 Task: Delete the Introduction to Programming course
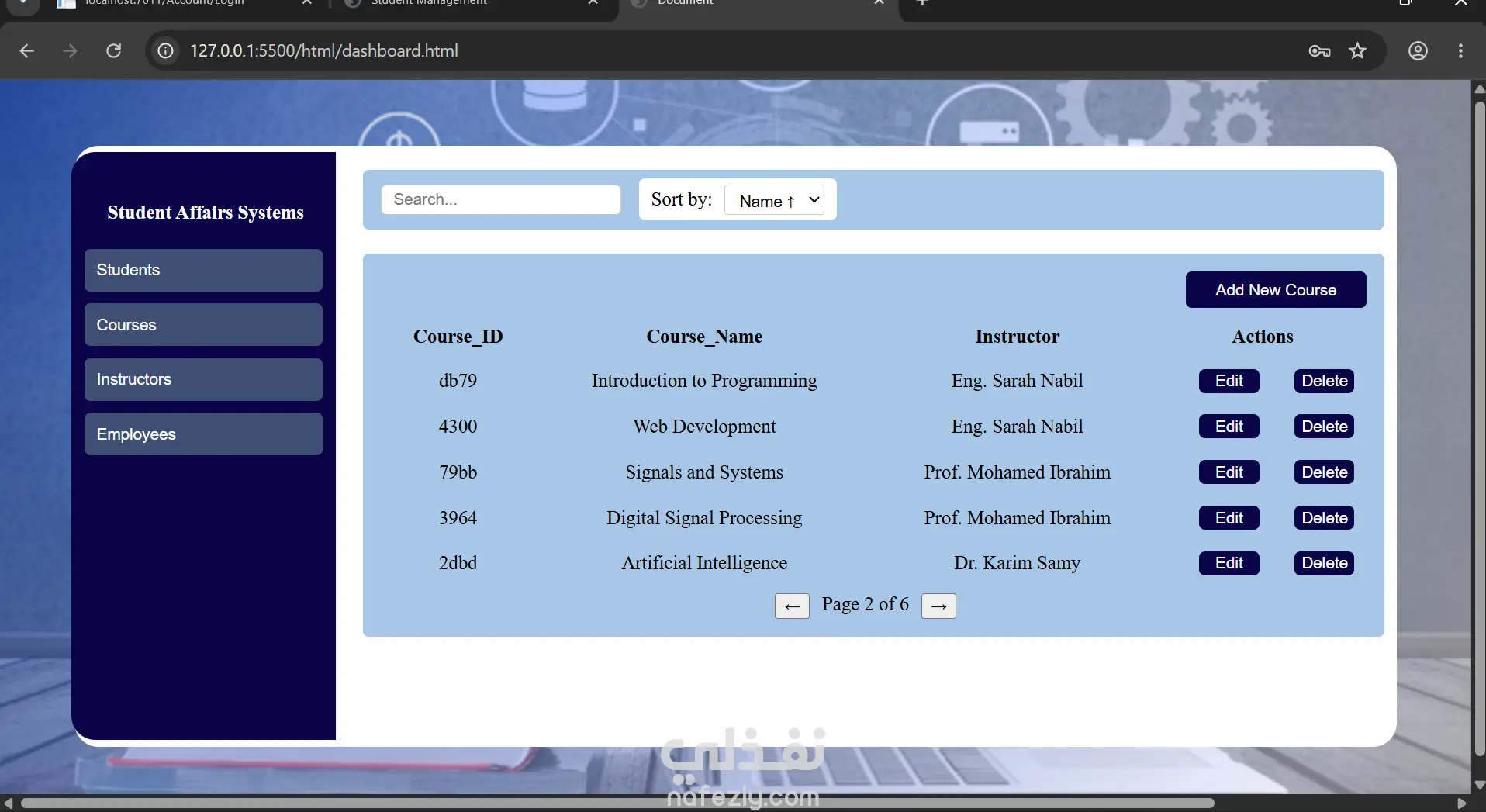pyautogui.click(x=1324, y=381)
